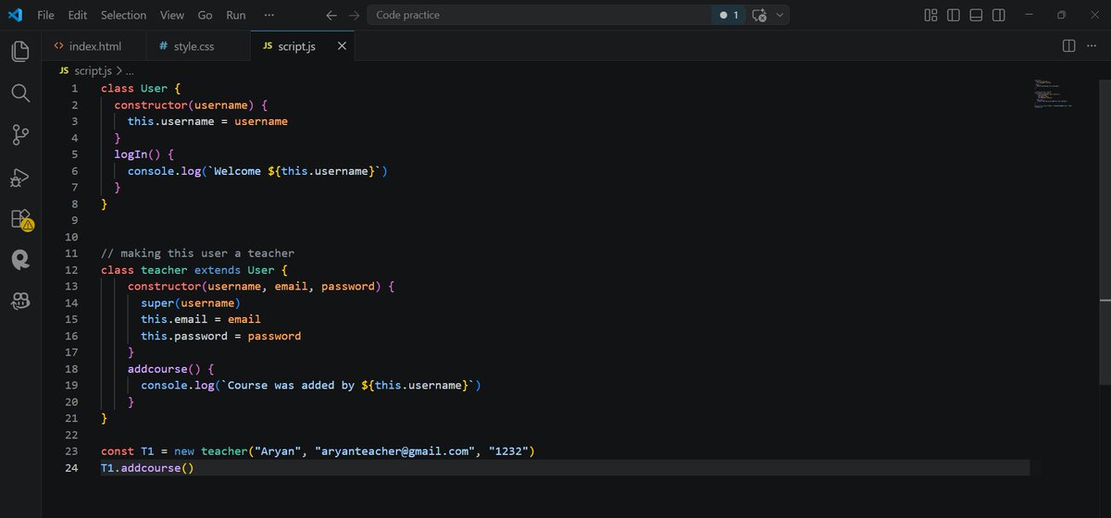Click 'this.password = password' line
This screenshot has width=1111, height=518.
(x=220, y=336)
